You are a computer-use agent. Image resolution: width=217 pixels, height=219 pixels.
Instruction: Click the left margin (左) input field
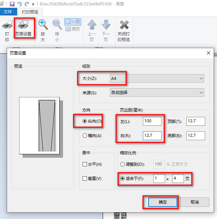pos(152,121)
